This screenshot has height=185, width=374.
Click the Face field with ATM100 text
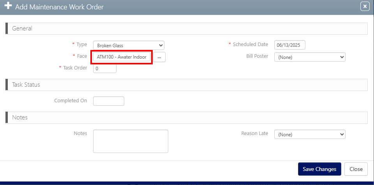[x=121, y=57]
